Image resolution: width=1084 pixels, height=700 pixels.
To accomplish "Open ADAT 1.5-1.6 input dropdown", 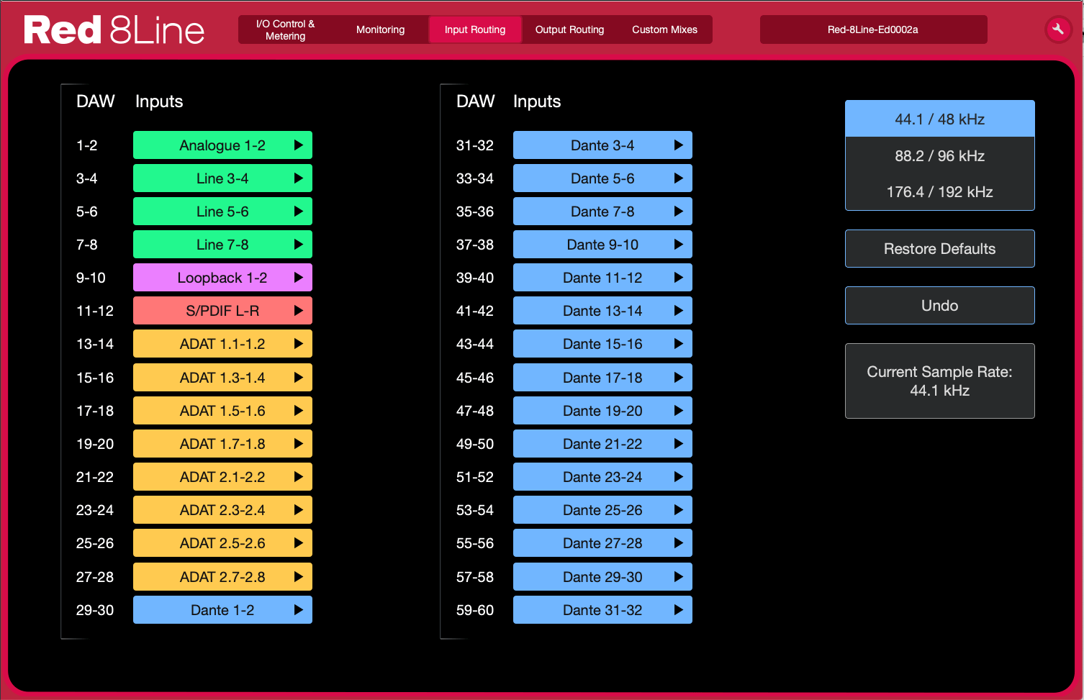I will click(222, 411).
